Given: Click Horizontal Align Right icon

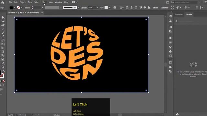Looking at the screenshot, I should tap(136, 7).
